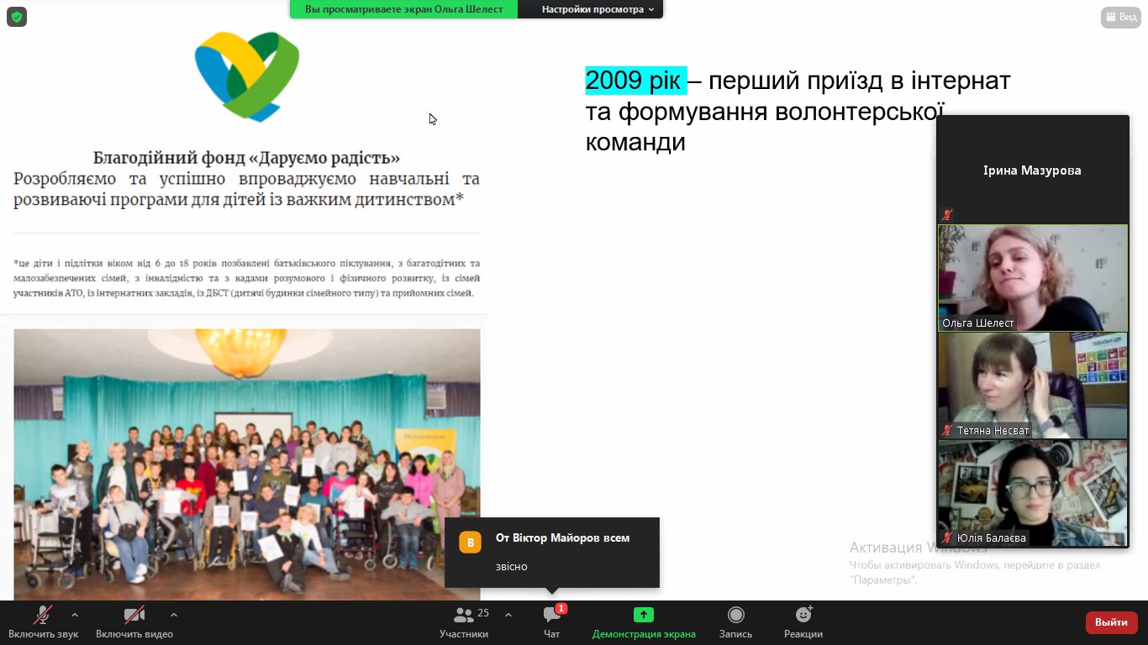Click heading "Благодійний фонд «Даруємо радість»"
The height and width of the screenshot is (645, 1148).
point(246,158)
